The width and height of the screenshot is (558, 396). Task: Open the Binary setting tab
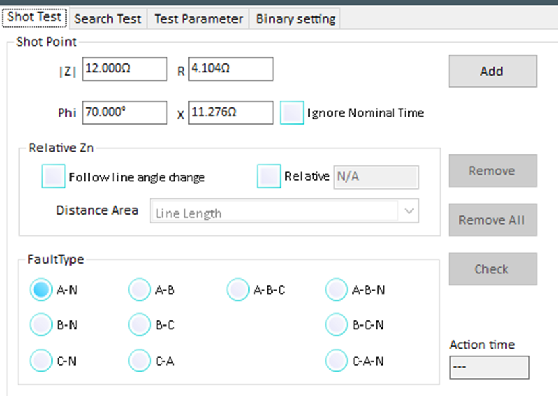point(295,18)
